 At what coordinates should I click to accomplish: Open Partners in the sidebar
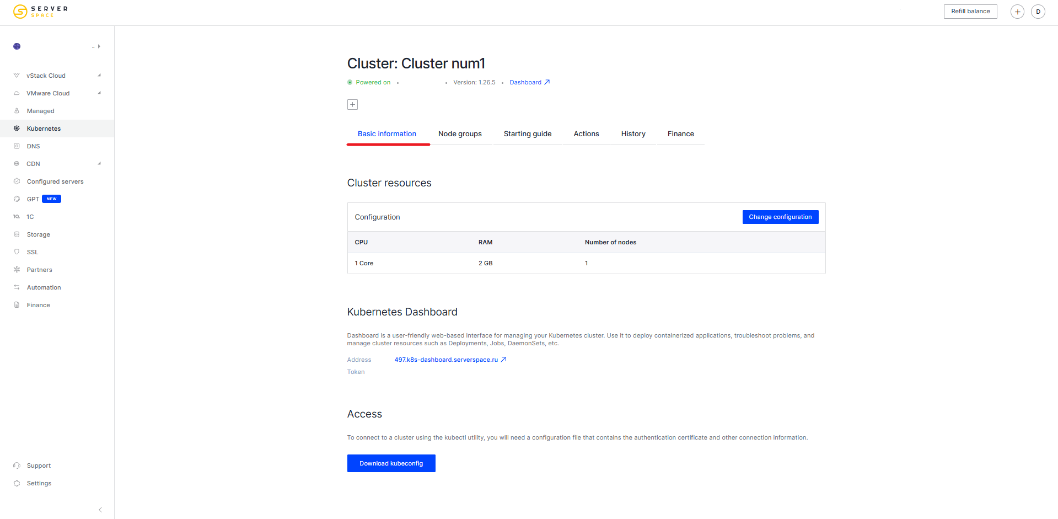pos(40,270)
